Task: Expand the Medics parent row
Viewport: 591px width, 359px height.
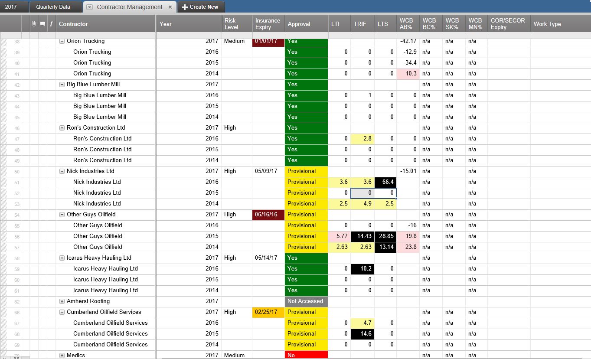Action: click(62, 355)
